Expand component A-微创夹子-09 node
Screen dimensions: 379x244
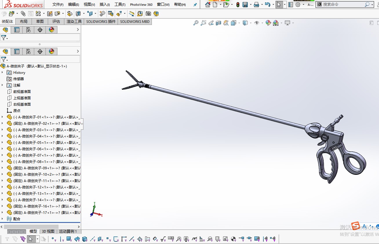[x=2, y=168]
